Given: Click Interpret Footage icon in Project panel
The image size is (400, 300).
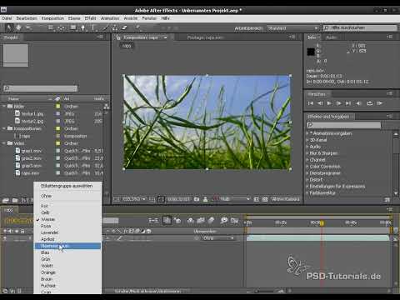Looking at the screenshot, I should 6,200.
